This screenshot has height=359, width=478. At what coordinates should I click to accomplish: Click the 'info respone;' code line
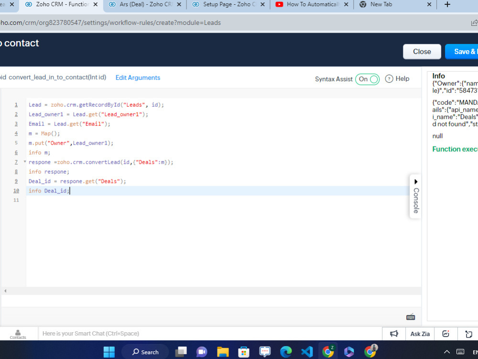click(x=49, y=171)
